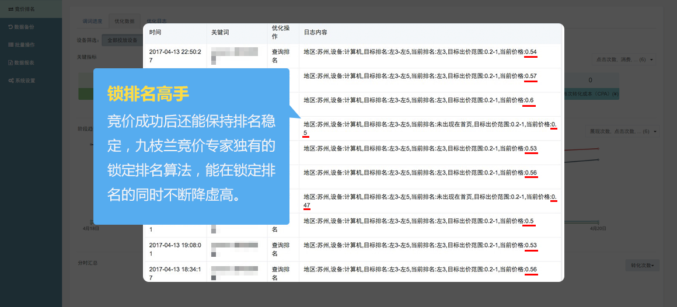This screenshot has height=307, width=677.
Task: Click the blurred keyword in the 19:08:01 row
Action: pos(235,249)
